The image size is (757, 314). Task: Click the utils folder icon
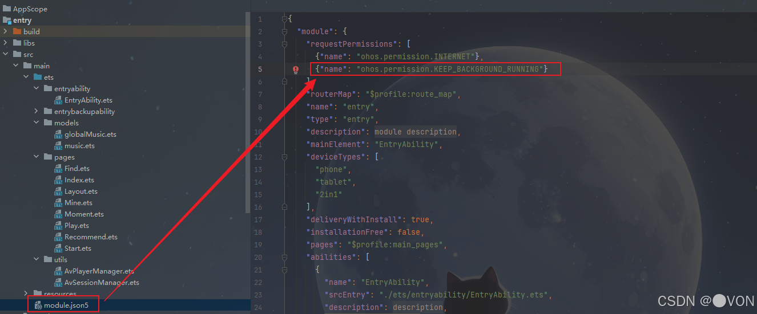(48, 259)
